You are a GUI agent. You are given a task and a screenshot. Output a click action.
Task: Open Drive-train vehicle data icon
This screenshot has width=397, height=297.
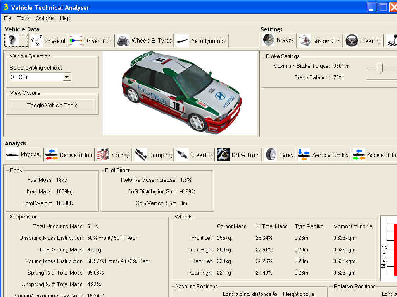(76, 41)
